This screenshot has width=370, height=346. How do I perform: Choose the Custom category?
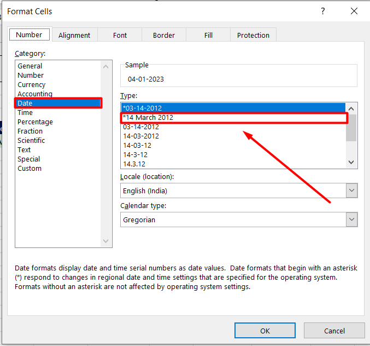click(x=58, y=168)
